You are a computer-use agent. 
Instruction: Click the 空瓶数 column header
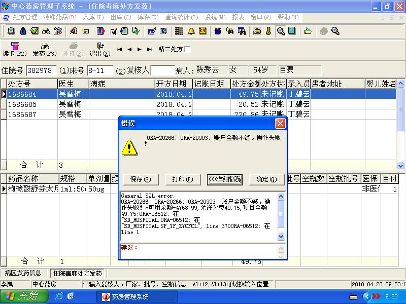314,179
